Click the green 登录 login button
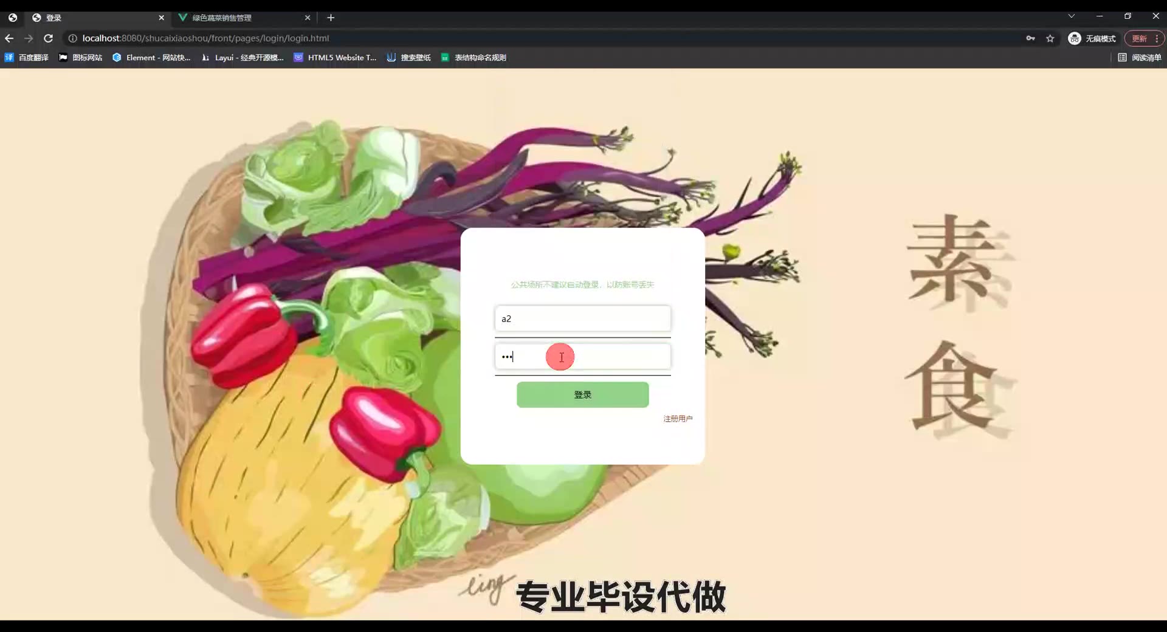 point(582,394)
